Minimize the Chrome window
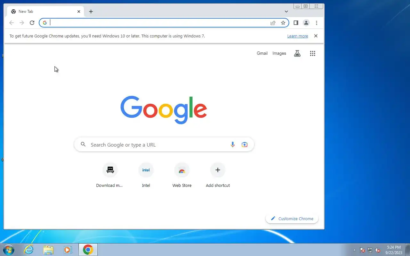 coord(298,6)
